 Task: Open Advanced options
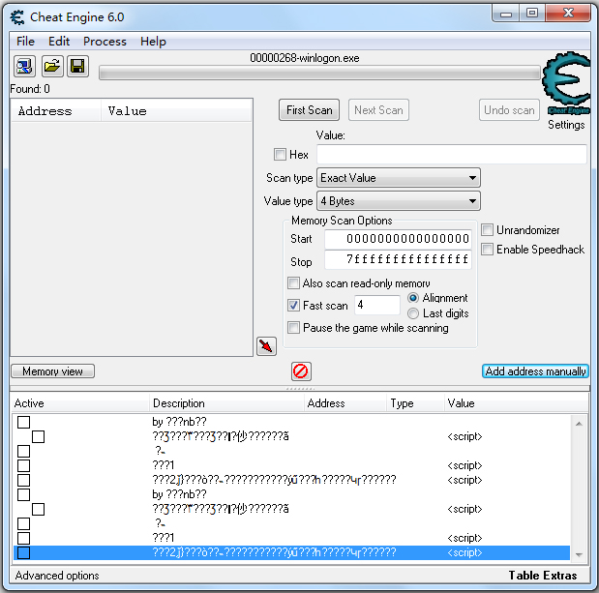pyautogui.click(x=57, y=576)
